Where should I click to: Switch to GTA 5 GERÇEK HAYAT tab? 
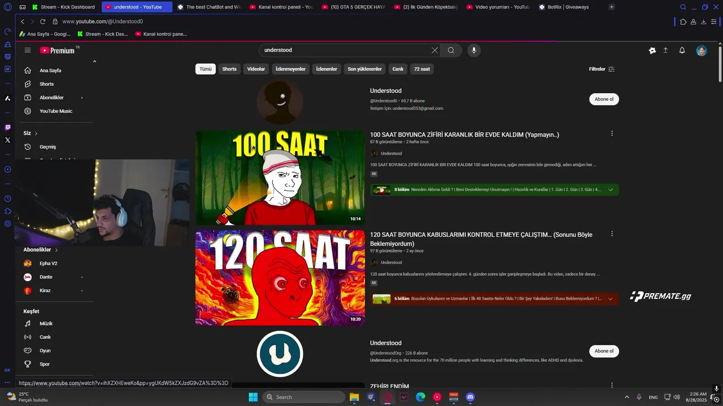(x=353, y=7)
